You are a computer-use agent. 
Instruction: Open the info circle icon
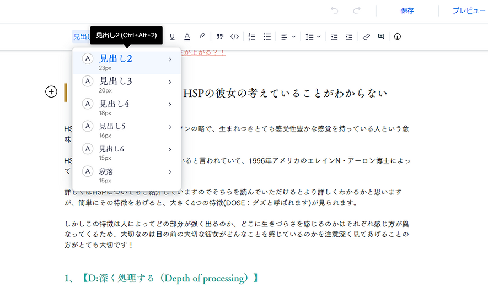tap(398, 37)
